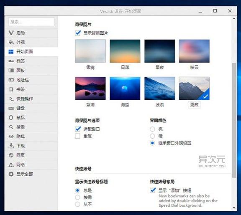Click the blue grid icon for 开始页面
This screenshot has height=215, width=241.
11,52
